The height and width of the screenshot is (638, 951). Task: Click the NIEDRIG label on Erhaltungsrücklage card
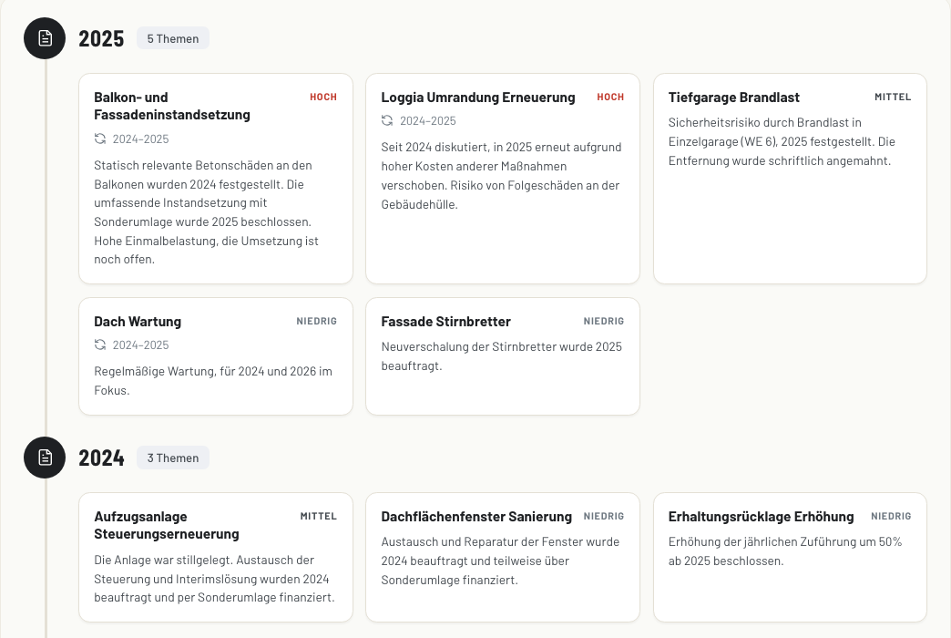pyautogui.click(x=891, y=516)
